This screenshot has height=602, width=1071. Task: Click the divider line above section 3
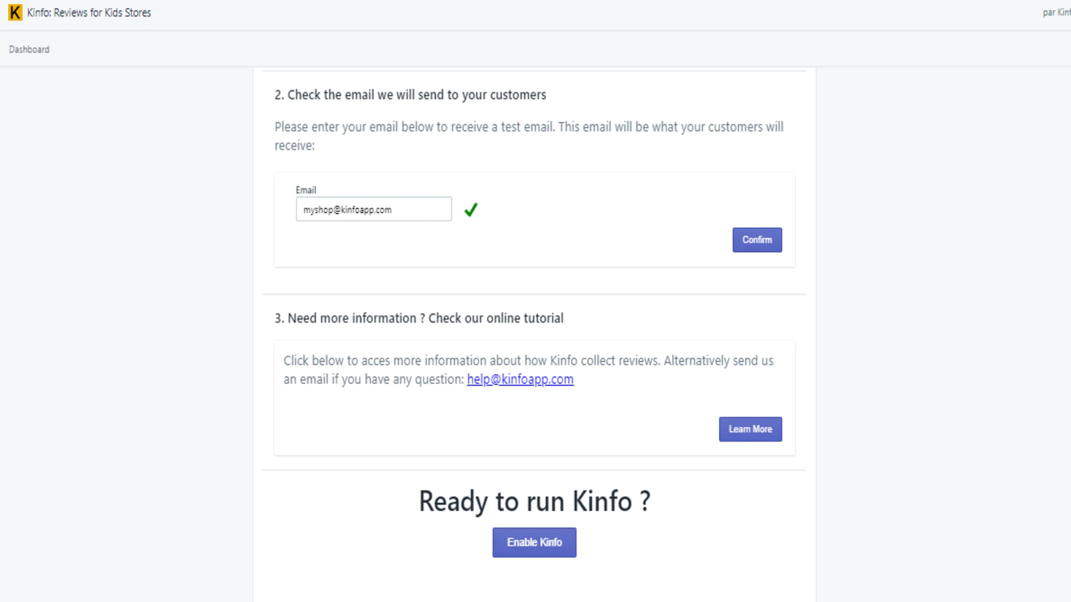click(534, 294)
